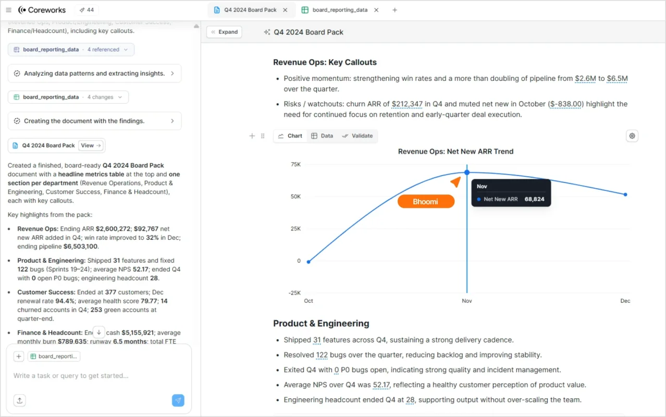Open a new tab with plus icon
The height and width of the screenshot is (417, 666).
tap(394, 10)
